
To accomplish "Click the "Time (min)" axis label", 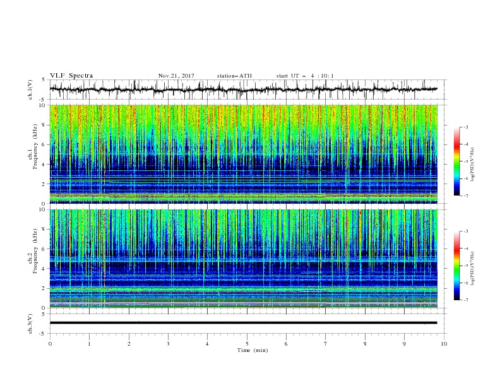I will tap(253, 350).
